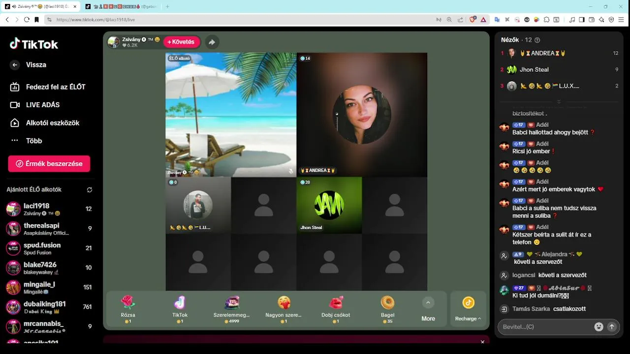Screen dimensions: 630x354
Task: Open Leo AI sparkle icon
Action: (601, 20)
